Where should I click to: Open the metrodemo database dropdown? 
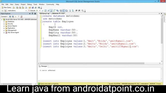pyautogui.click(x=26, y=11)
